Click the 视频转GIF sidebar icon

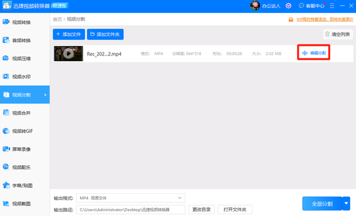coord(6,131)
